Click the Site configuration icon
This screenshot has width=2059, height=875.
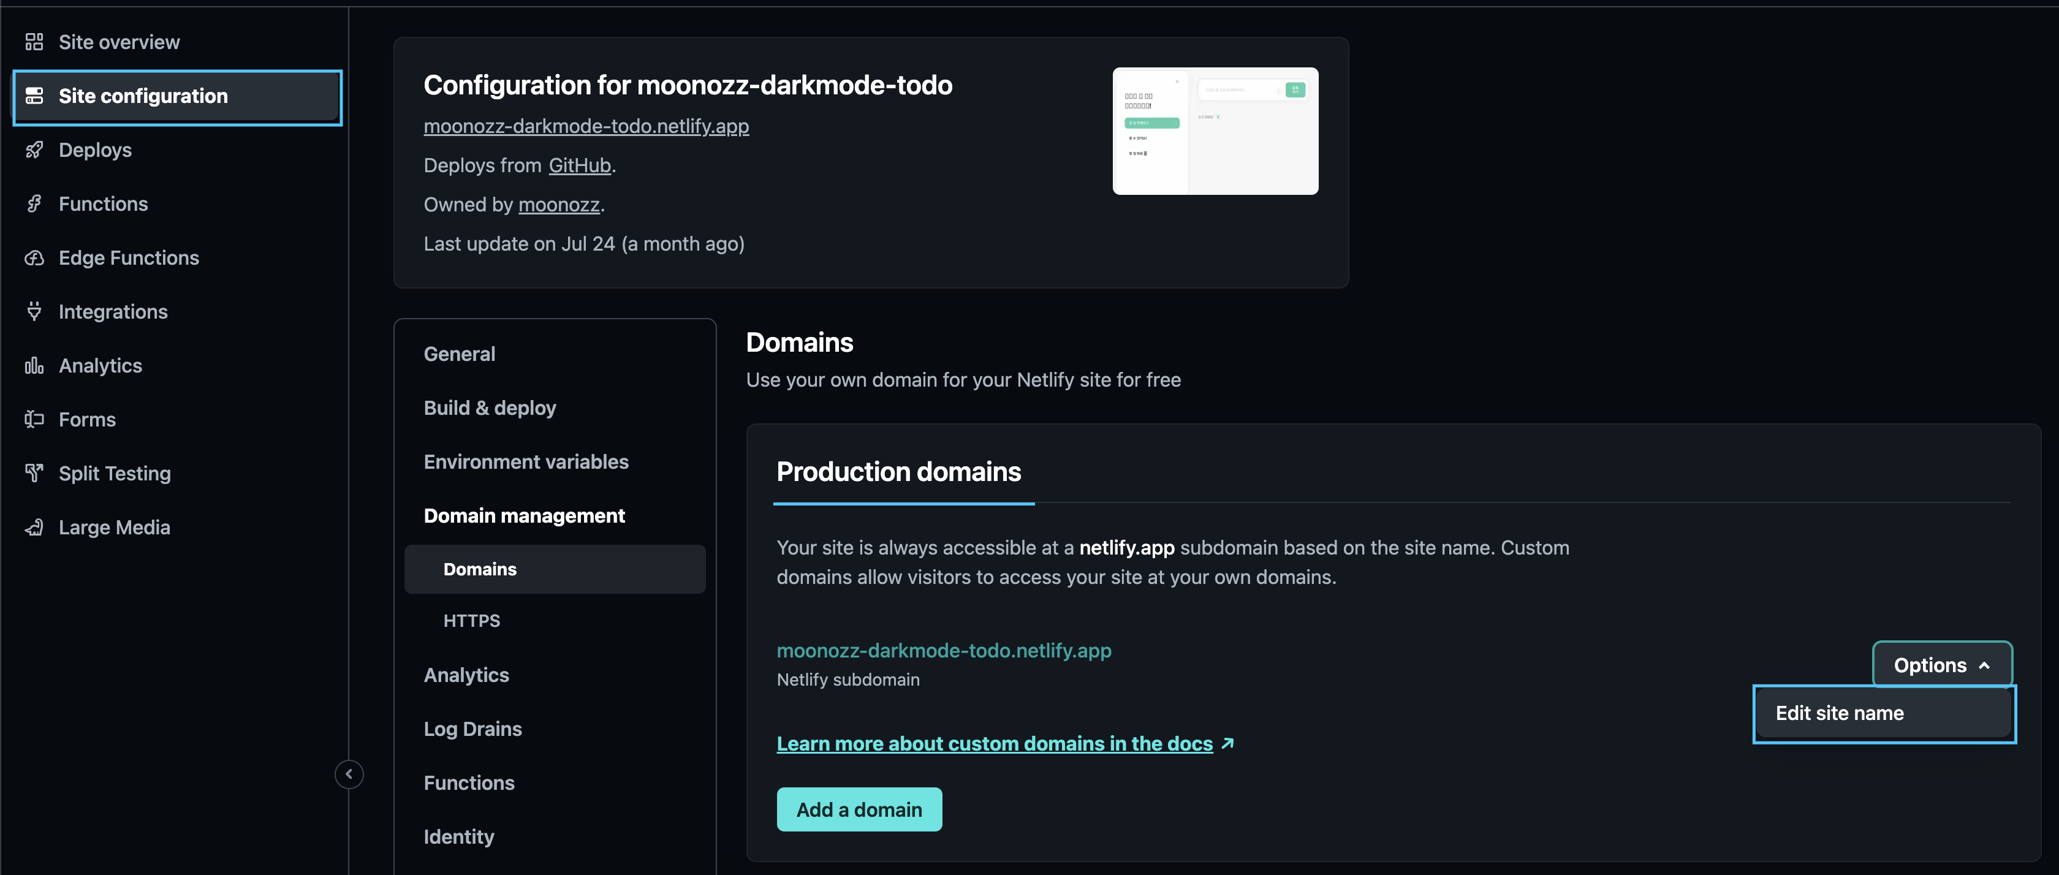[34, 96]
